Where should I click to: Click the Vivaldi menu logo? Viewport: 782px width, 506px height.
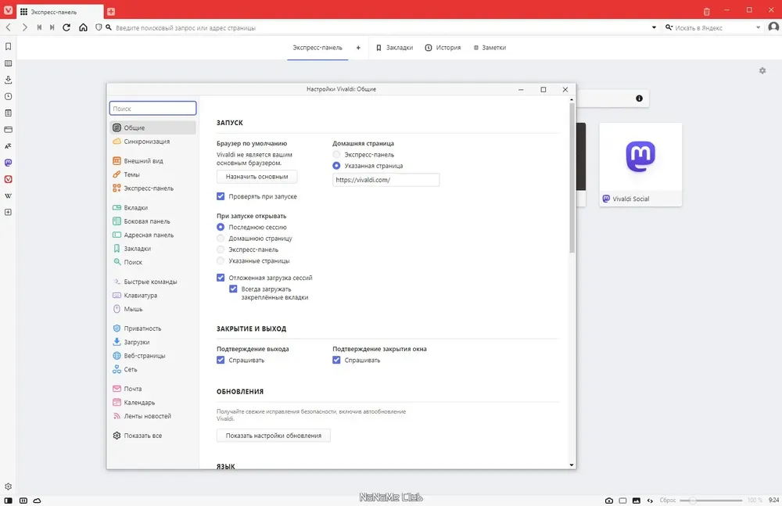(8, 10)
